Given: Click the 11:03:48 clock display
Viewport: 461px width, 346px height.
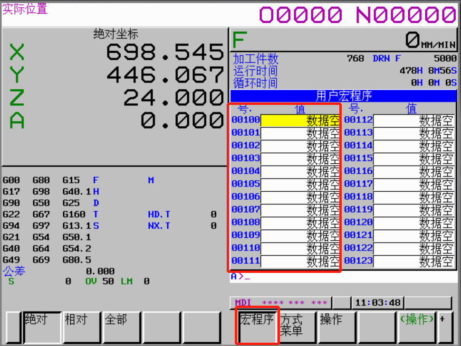Looking at the screenshot, I should (378, 303).
